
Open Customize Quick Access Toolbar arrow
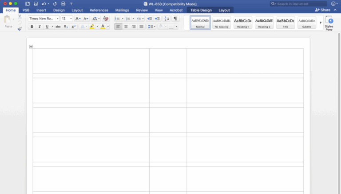pos(71,4)
